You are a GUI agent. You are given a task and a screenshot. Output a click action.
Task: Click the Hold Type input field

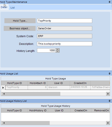point(65,21)
